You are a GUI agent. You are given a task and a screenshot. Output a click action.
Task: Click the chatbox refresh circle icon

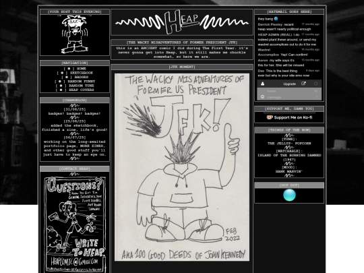(315, 84)
